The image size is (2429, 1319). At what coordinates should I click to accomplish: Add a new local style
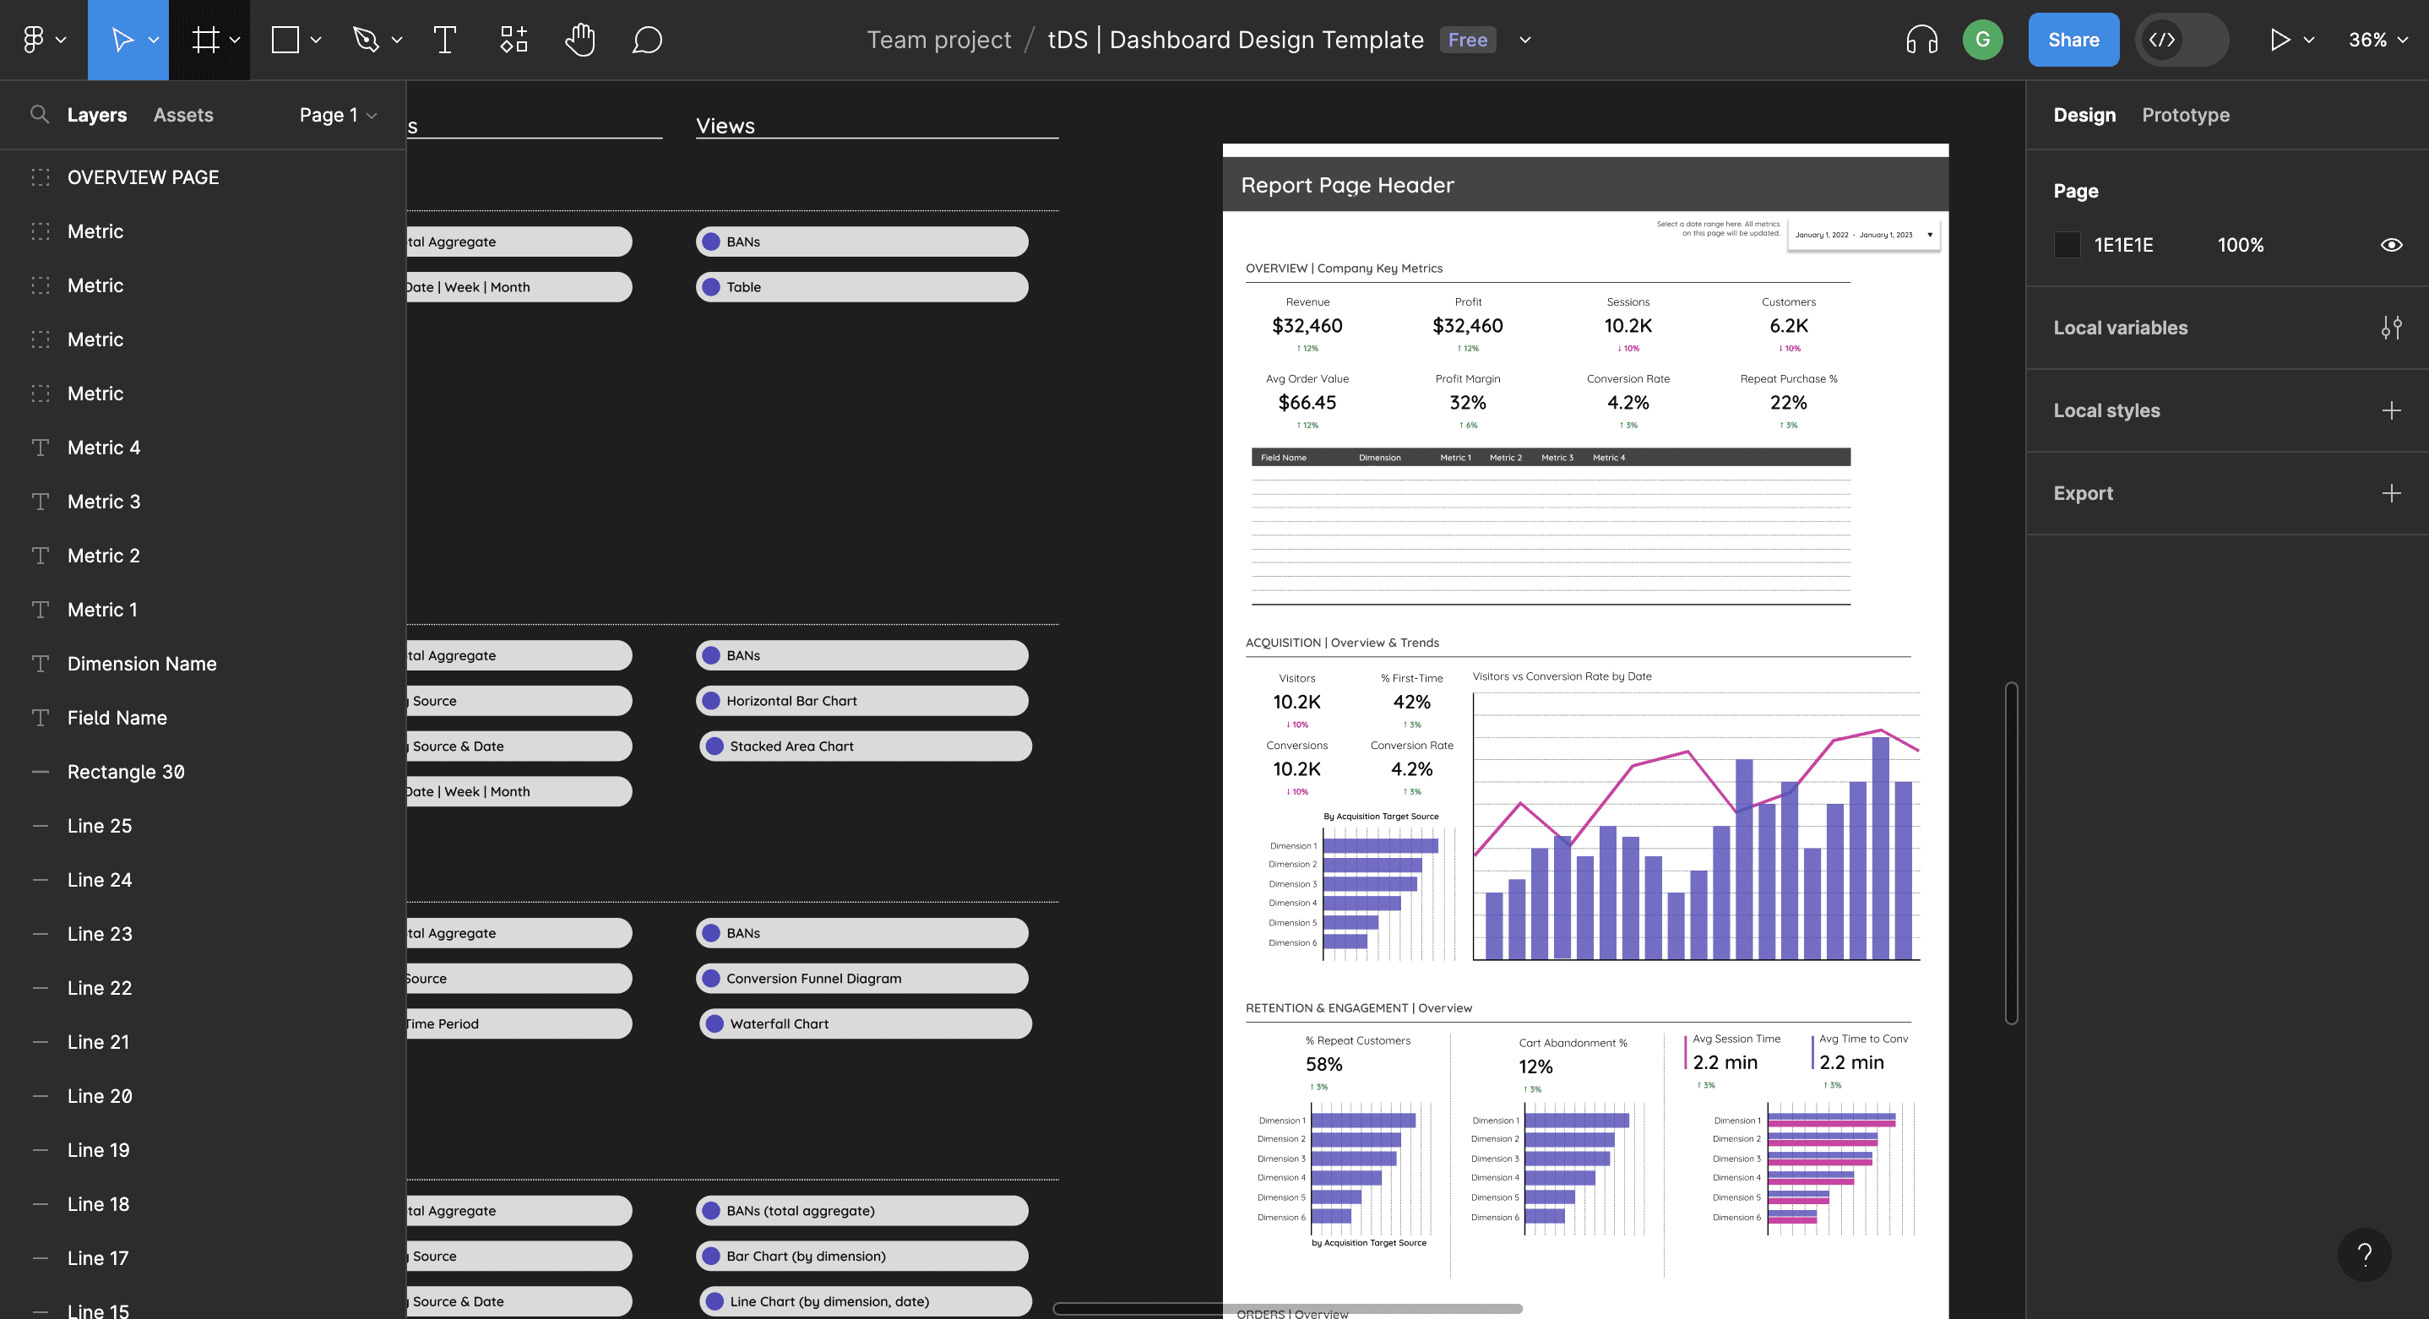pos(2390,410)
